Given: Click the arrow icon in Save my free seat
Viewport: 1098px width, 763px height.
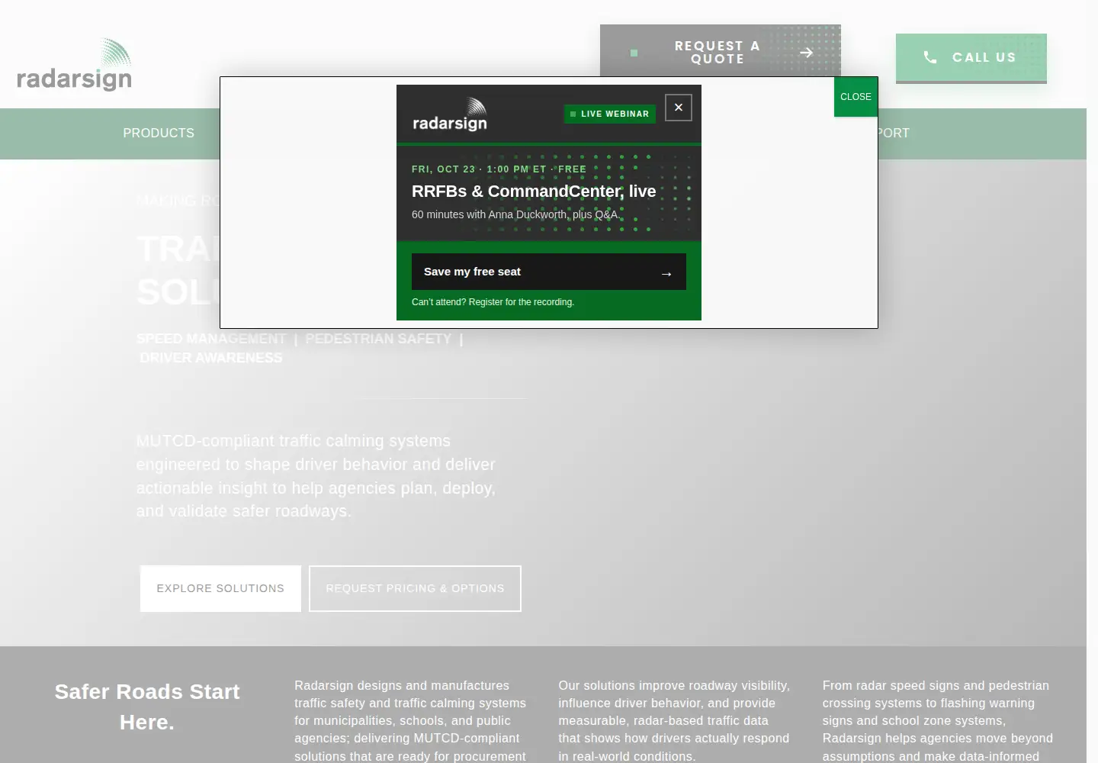Looking at the screenshot, I should pos(666,273).
